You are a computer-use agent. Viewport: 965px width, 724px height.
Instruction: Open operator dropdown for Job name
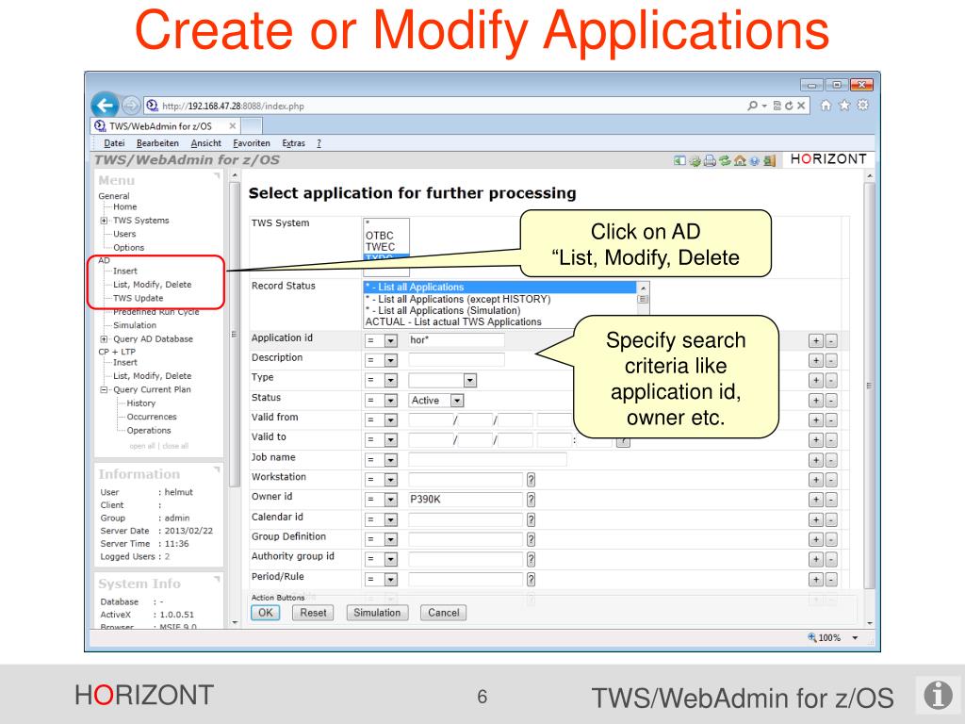tap(391, 460)
